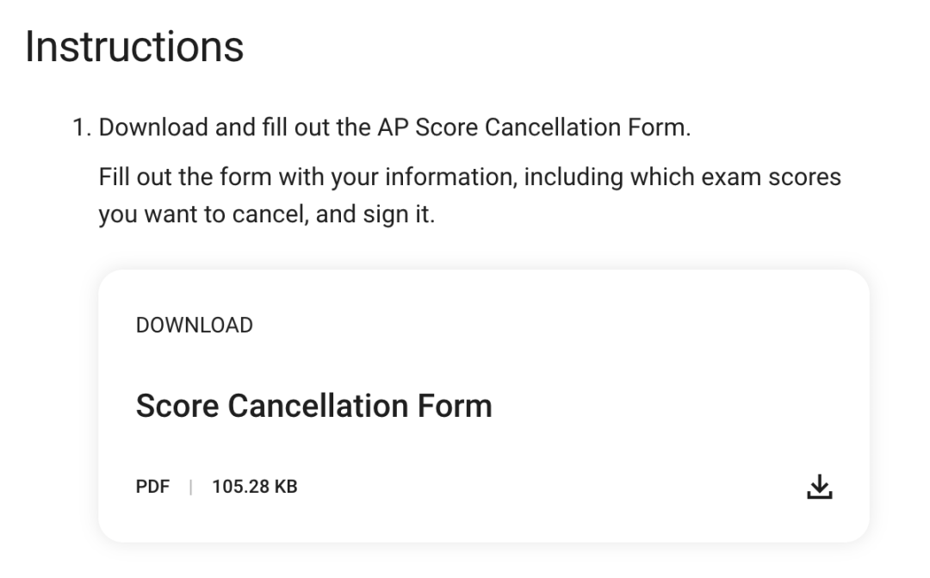Click the word 'information' in the paragraph
930x578 pixels.
450,177
